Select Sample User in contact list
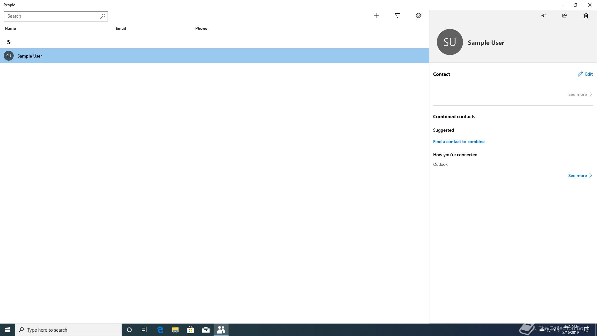 click(x=30, y=56)
